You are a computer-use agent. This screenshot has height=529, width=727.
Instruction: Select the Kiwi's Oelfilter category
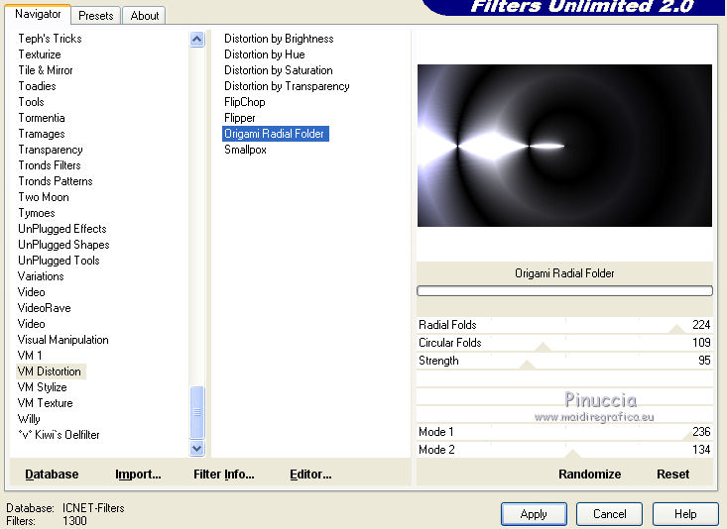click(x=59, y=435)
